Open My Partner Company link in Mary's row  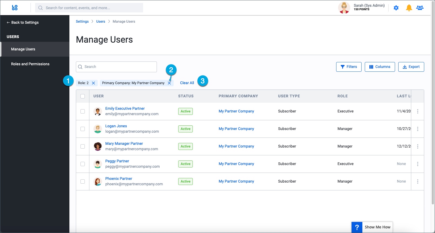click(236, 146)
